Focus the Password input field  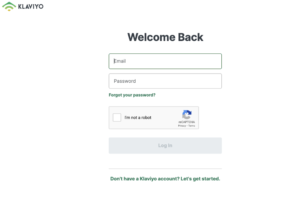point(165,81)
